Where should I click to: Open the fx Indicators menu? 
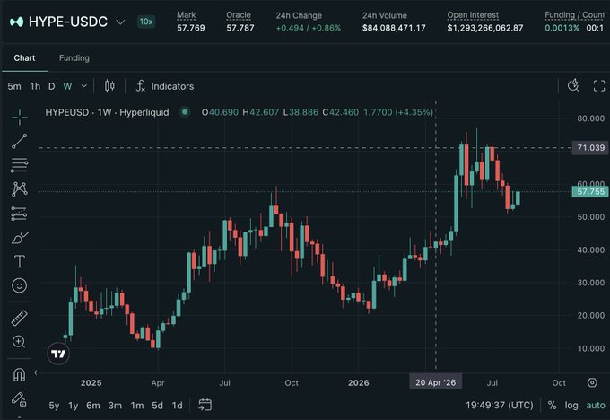coord(165,86)
